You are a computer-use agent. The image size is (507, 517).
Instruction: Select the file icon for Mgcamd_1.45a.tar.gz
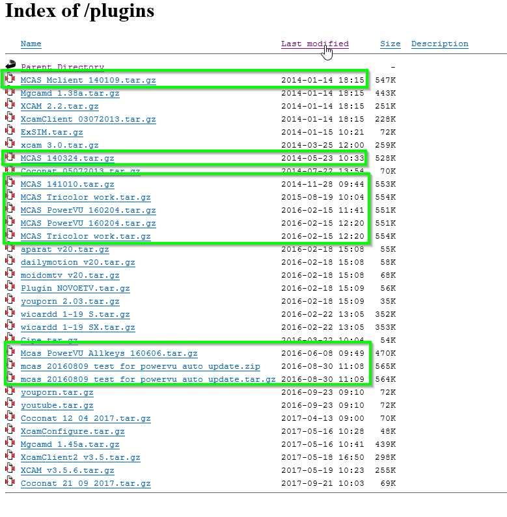10,442
